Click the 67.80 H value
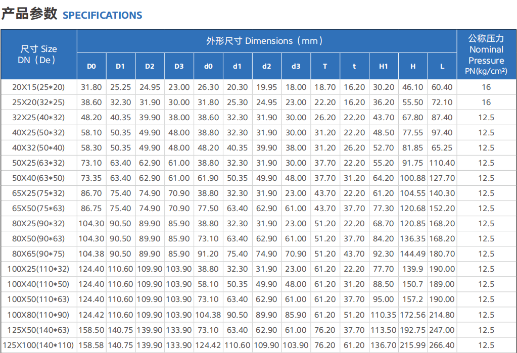 (x=413, y=118)
